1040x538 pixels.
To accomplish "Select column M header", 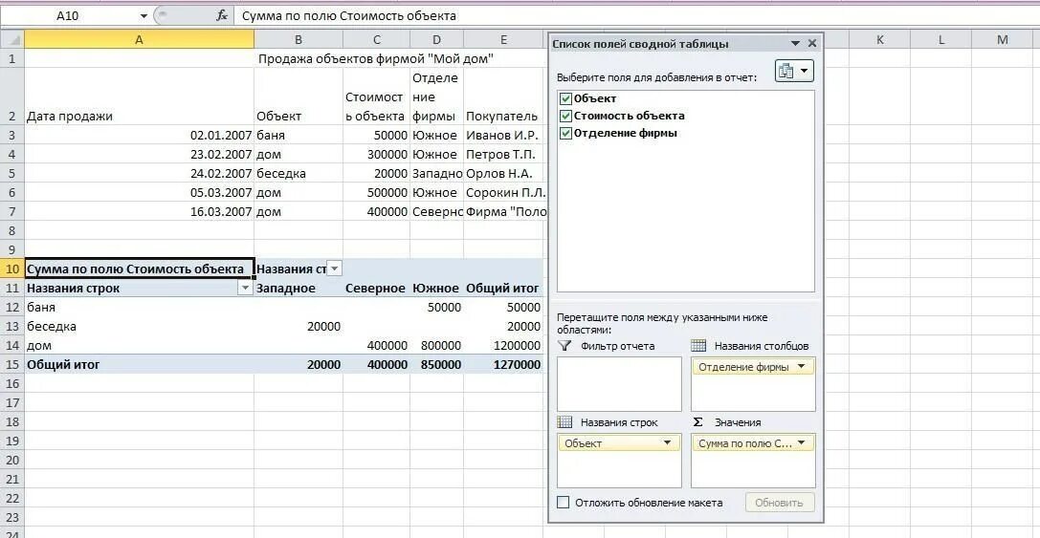I will click(x=1002, y=40).
